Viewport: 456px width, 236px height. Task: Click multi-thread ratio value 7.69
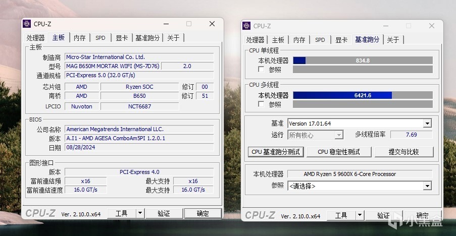coord(411,135)
